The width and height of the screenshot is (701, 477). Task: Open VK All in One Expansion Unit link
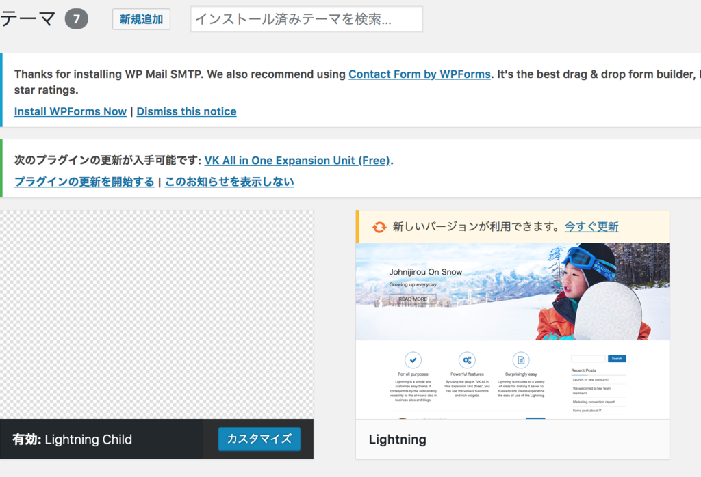click(297, 161)
